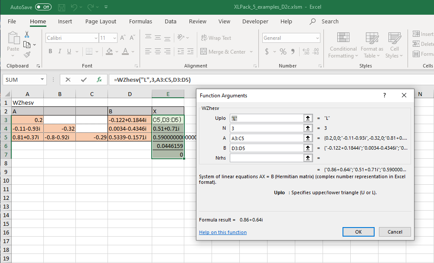
Task: Click the Format Painter brush icon
Action: (x=27, y=55)
